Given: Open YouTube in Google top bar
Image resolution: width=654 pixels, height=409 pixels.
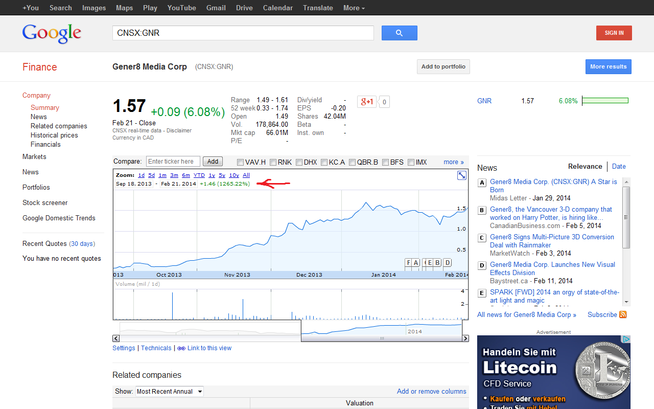Looking at the screenshot, I should pyautogui.click(x=182, y=8).
